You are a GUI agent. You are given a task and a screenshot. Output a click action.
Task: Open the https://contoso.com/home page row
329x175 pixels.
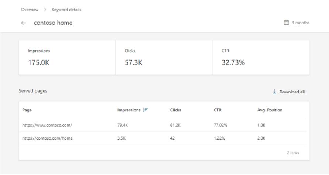[x=163, y=138]
